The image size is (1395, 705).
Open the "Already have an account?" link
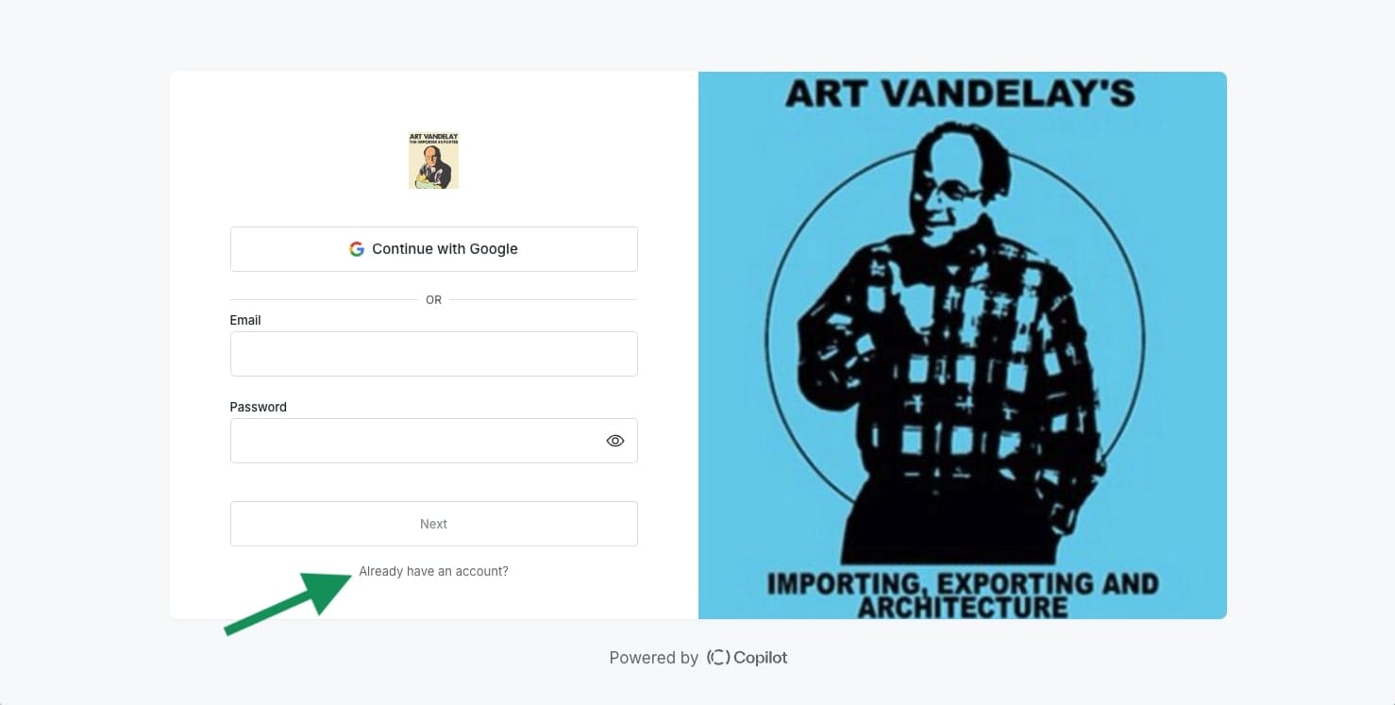[x=433, y=571]
